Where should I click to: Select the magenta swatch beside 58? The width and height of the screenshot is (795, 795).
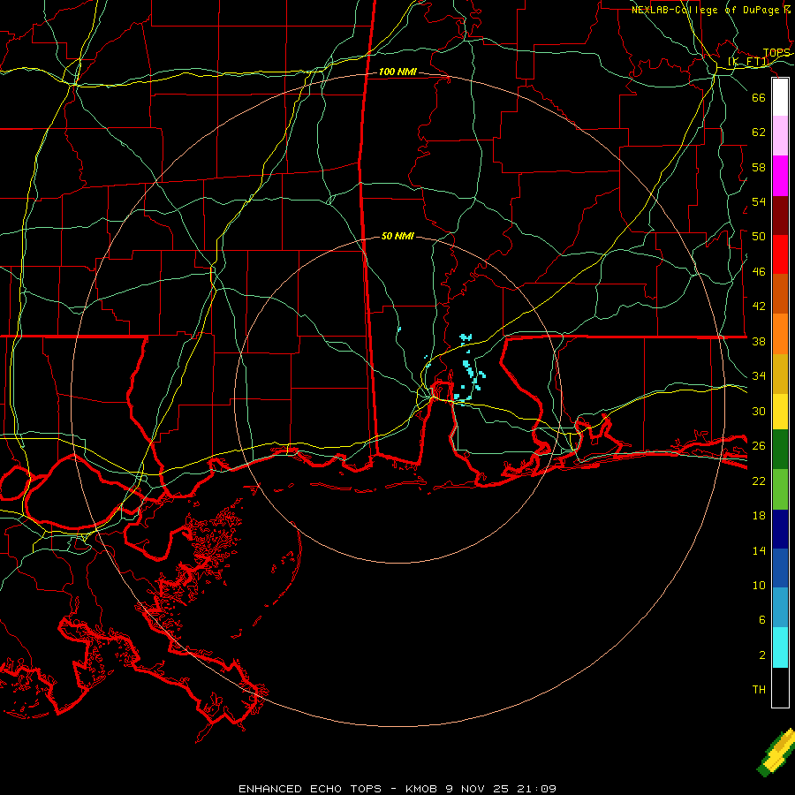(780, 176)
